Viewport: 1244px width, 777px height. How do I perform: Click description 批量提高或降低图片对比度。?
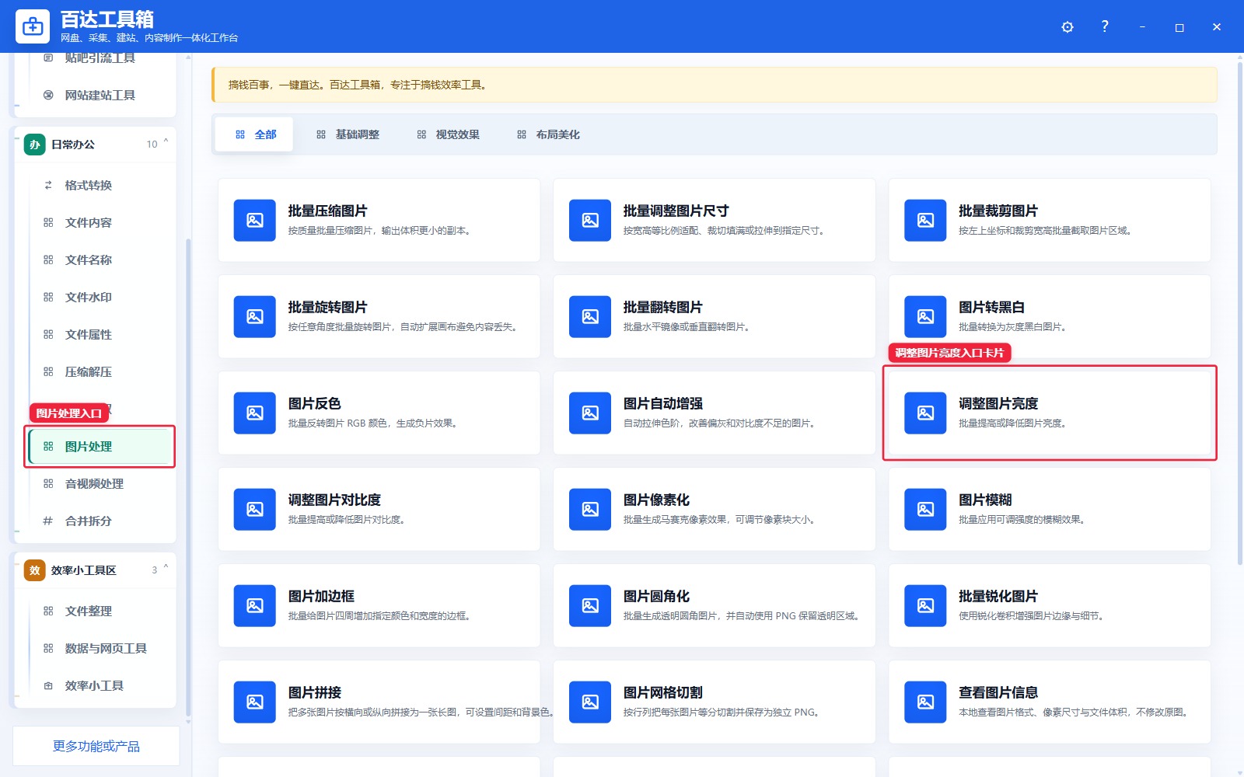(x=347, y=520)
